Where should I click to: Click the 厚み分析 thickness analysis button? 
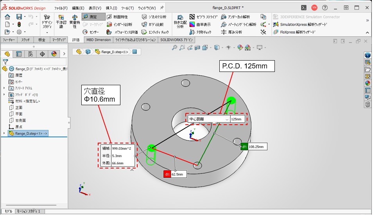[x=237, y=32]
